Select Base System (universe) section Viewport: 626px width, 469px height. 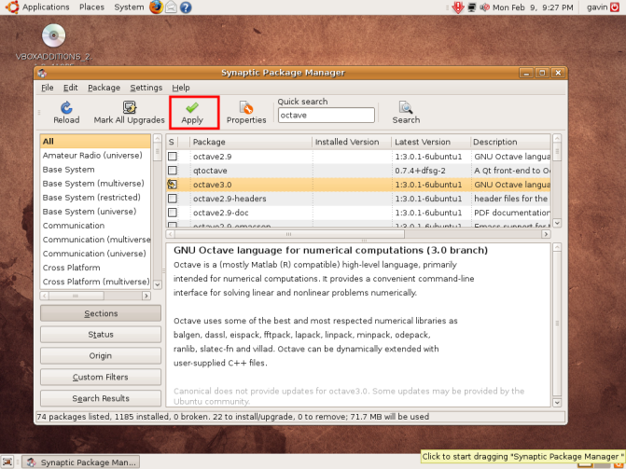[95, 212]
